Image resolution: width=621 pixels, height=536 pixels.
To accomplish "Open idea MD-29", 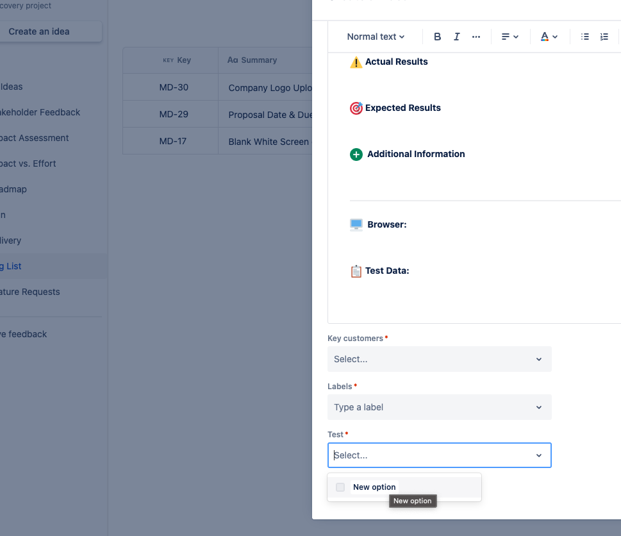I will [174, 114].
